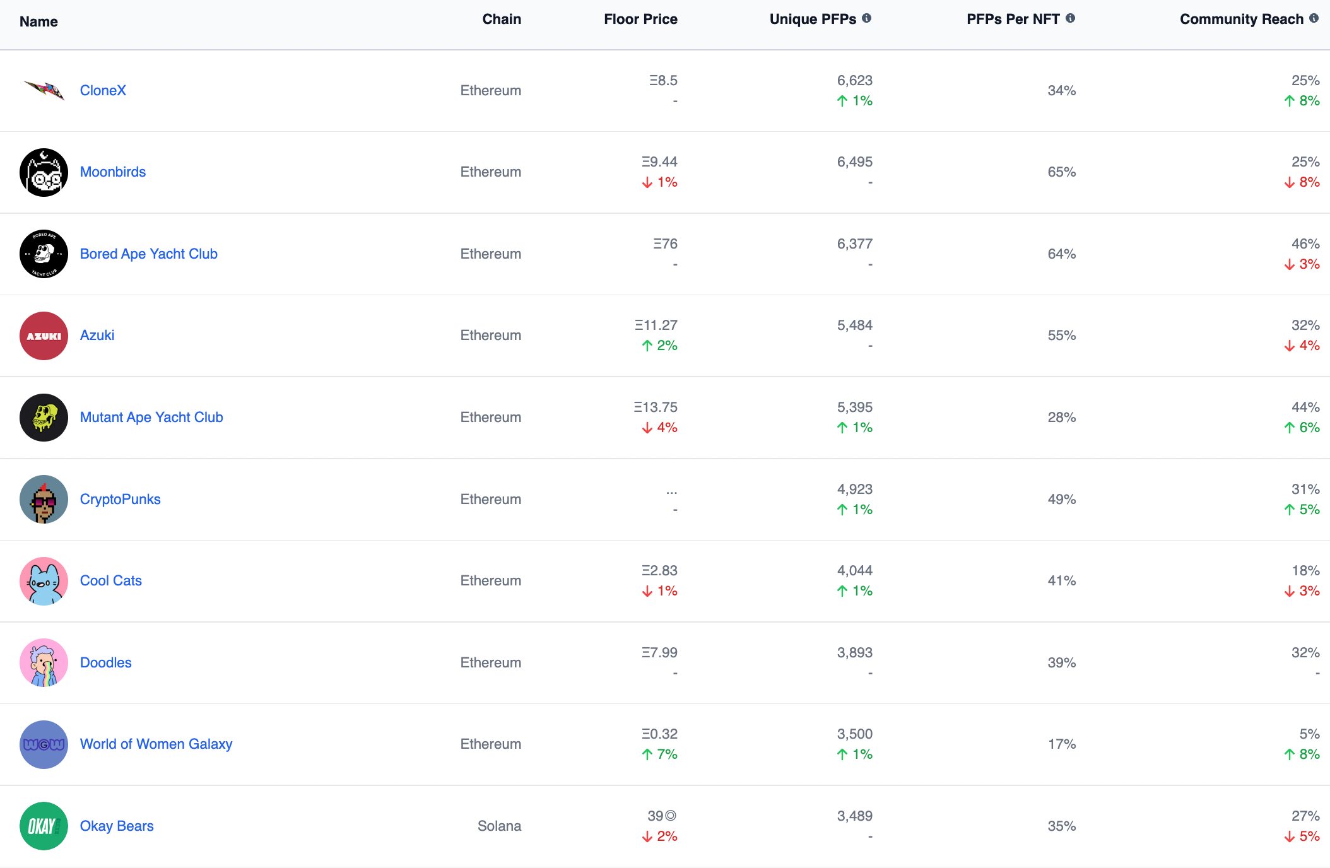Click World of Women unique PFPs 3,500

coord(855,734)
